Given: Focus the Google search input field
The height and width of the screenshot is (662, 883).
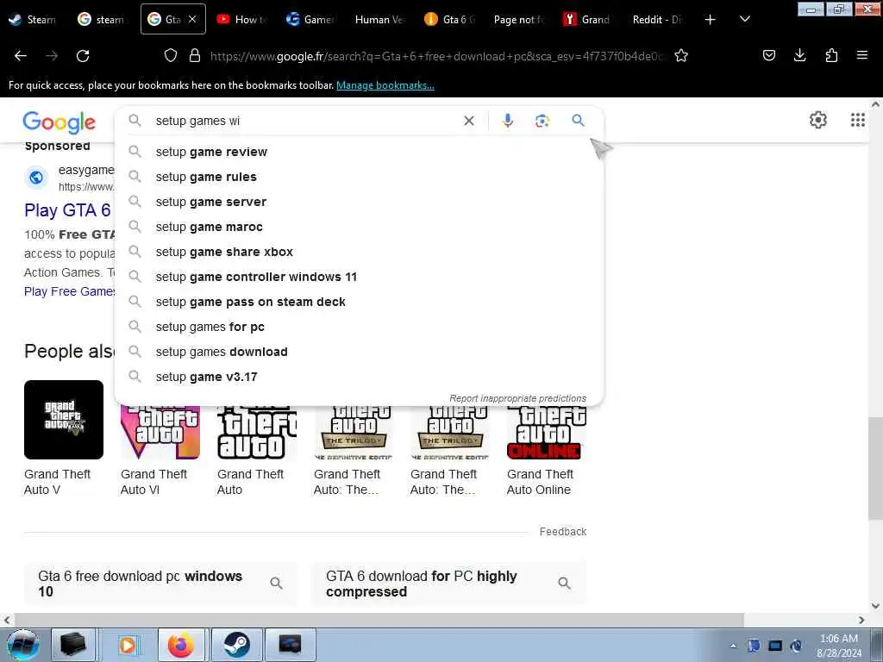Looking at the screenshot, I should (304, 121).
